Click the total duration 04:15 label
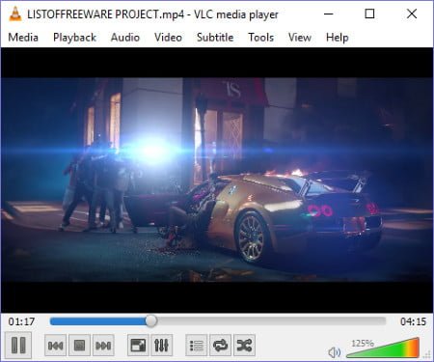 pos(413,321)
